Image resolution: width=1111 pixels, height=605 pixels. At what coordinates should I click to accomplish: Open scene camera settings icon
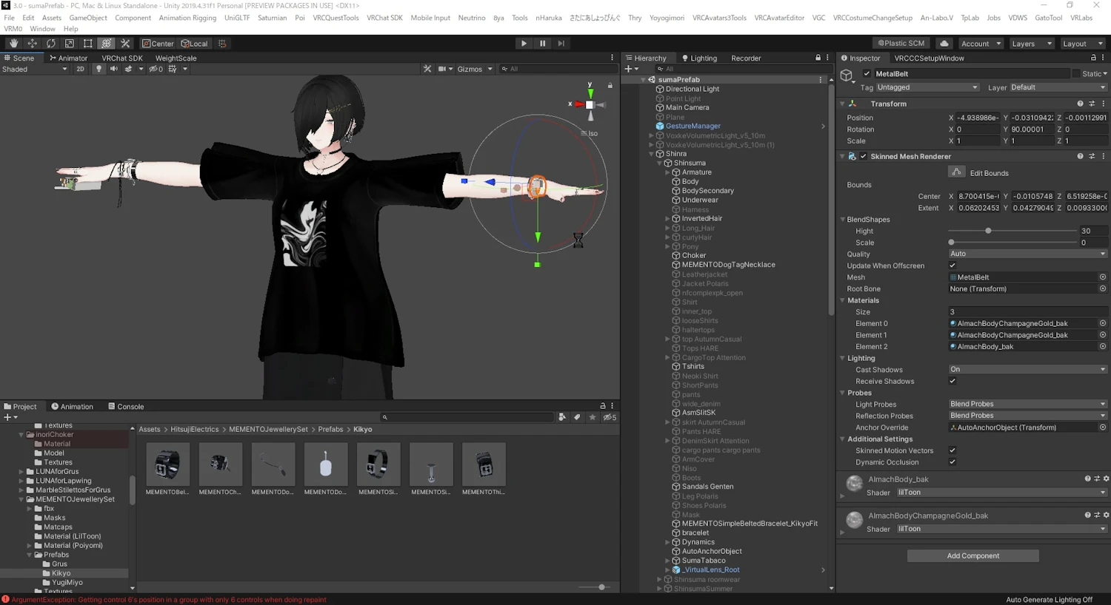coord(442,69)
